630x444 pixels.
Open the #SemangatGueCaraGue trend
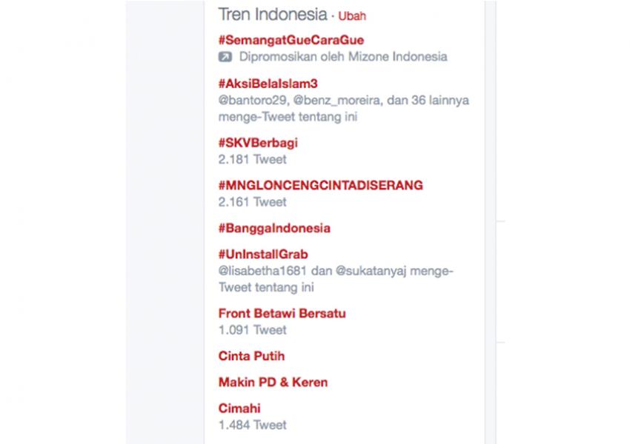pos(291,40)
